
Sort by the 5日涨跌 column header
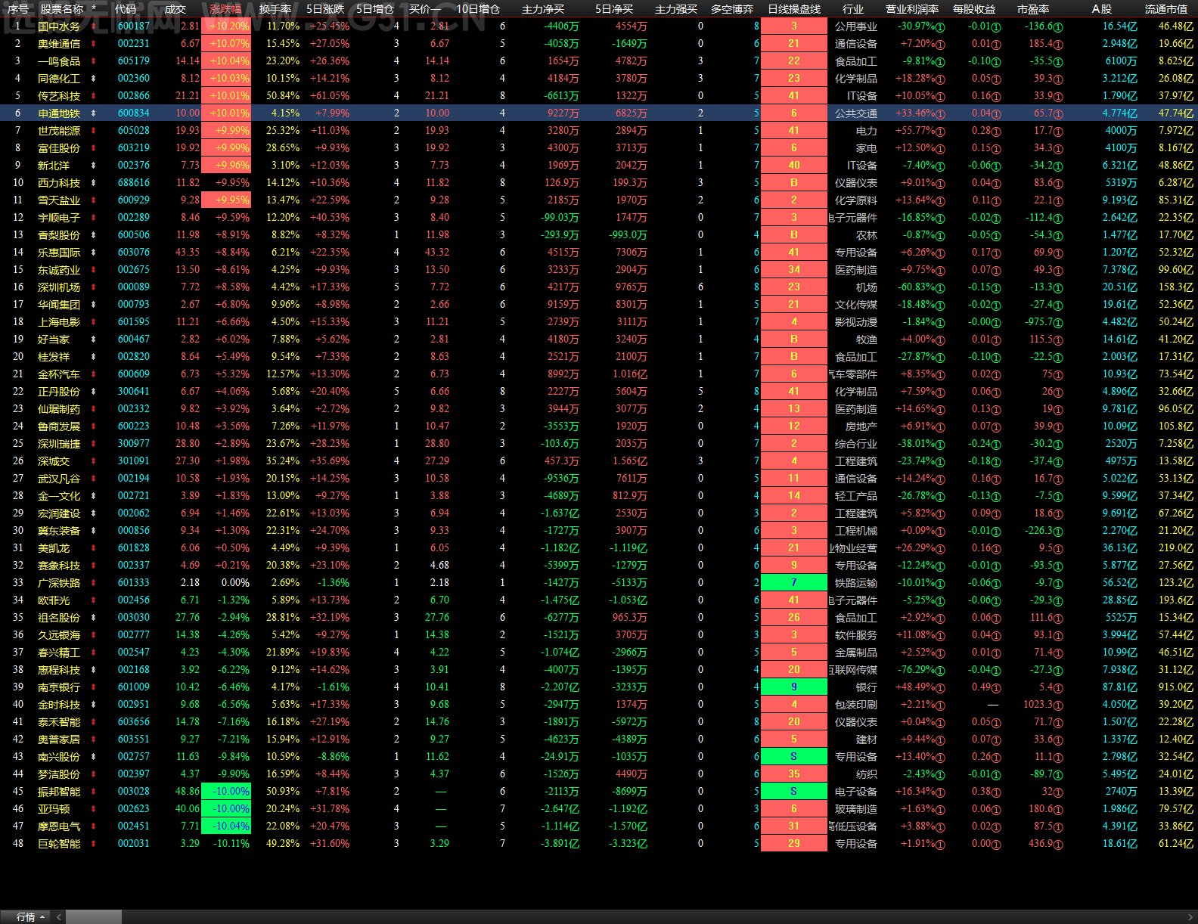(x=326, y=9)
